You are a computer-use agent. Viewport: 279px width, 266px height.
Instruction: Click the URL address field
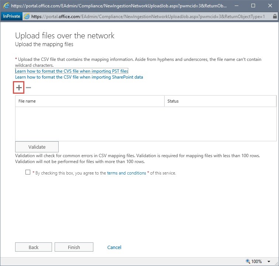click(x=148, y=17)
